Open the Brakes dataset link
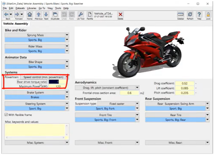 click(x=35, y=97)
